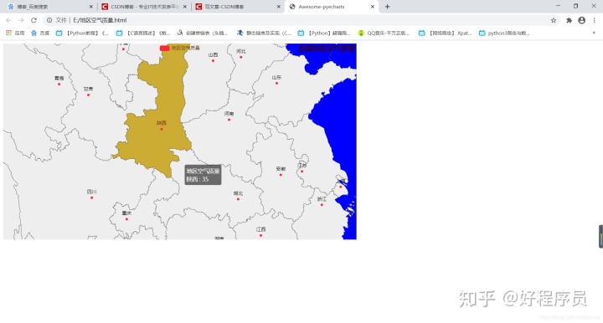
Task: Show more bookmarks with overflow chevron
Action: [594, 33]
